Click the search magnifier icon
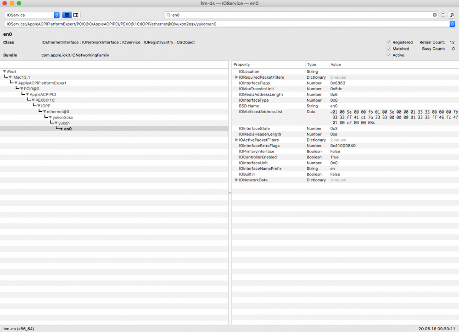 pos(168,15)
